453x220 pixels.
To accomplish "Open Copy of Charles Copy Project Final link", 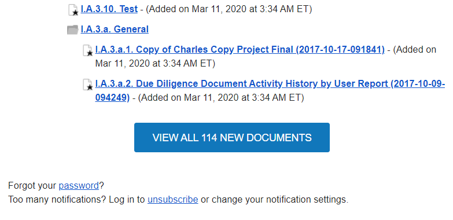I will pos(240,50).
